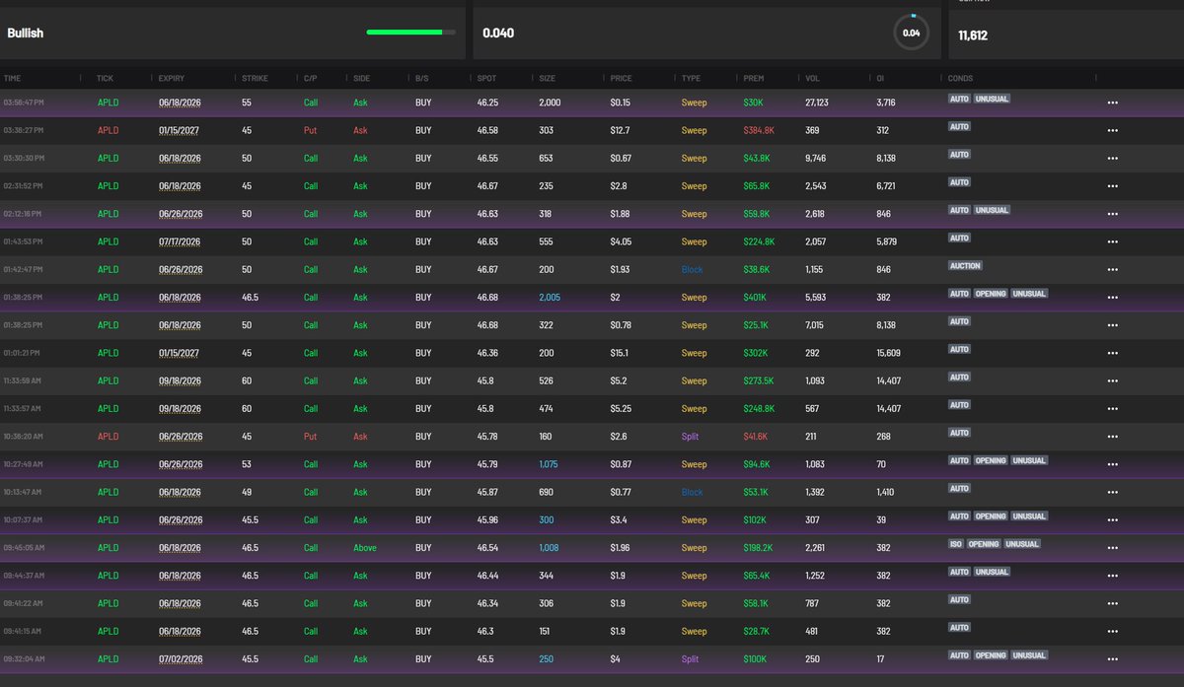Sort the table by the PREM column
Image resolution: width=1184 pixels, height=687 pixels.
tap(754, 78)
